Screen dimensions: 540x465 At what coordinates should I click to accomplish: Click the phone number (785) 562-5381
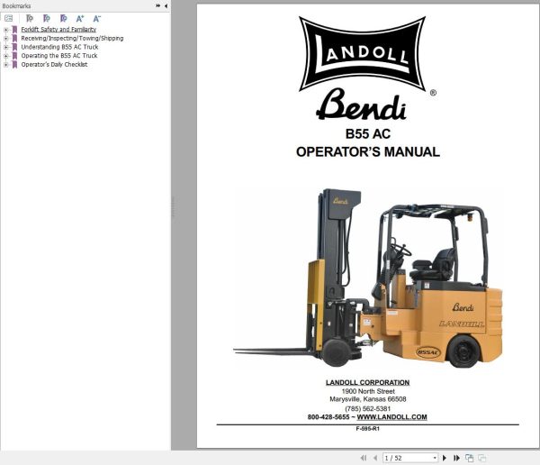point(368,408)
